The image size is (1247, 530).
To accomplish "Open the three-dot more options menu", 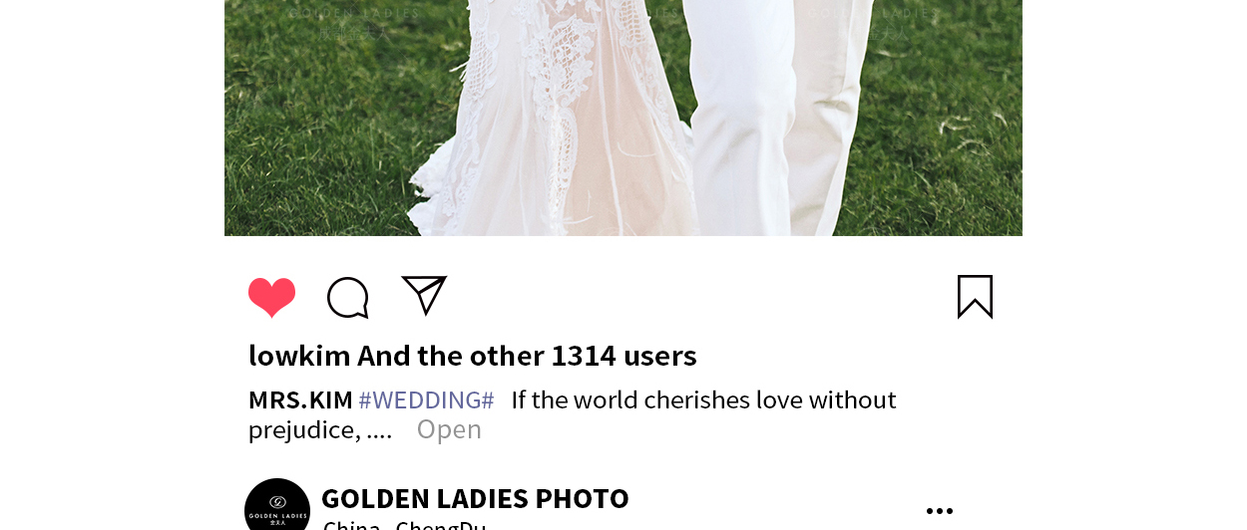I will [939, 511].
